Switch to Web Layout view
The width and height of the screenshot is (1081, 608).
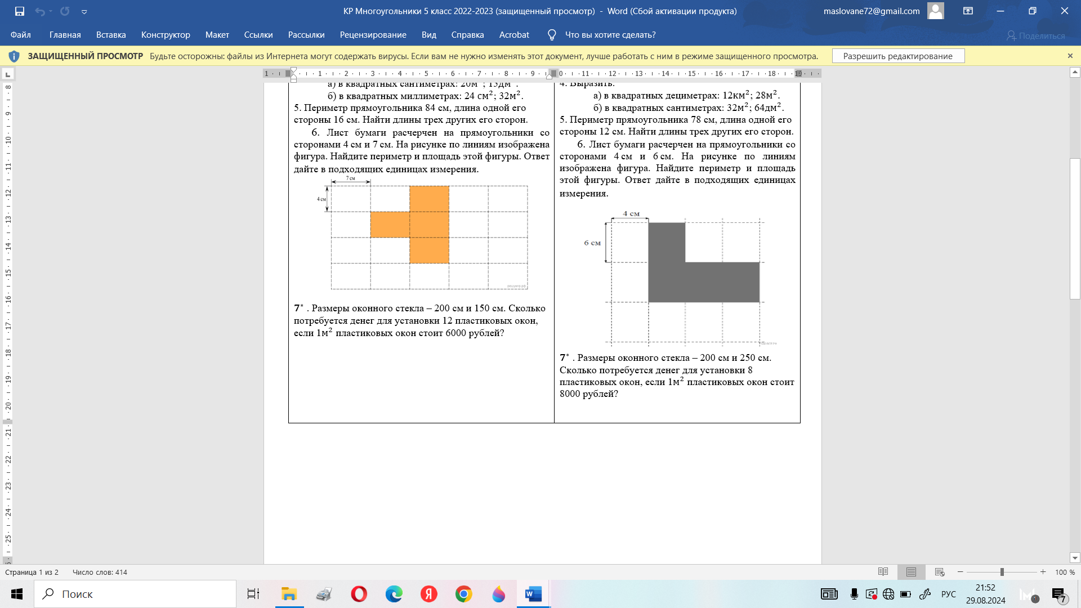(x=940, y=572)
